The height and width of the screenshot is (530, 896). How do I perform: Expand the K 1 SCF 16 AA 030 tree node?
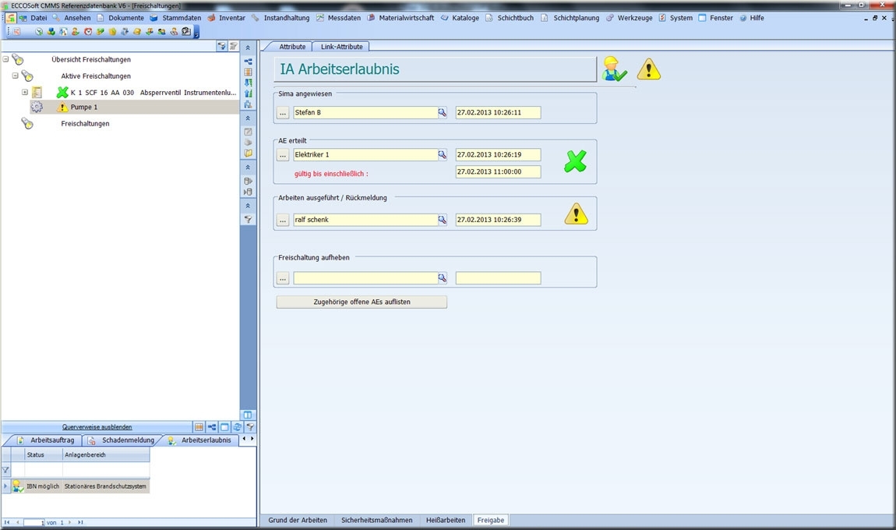click(x=25, y=92)
